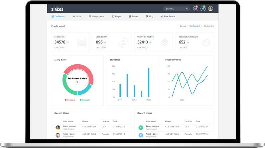The image size is (265, 148).
Task: Click the gauge icon in Request Per Minute card
Action: 206,42
